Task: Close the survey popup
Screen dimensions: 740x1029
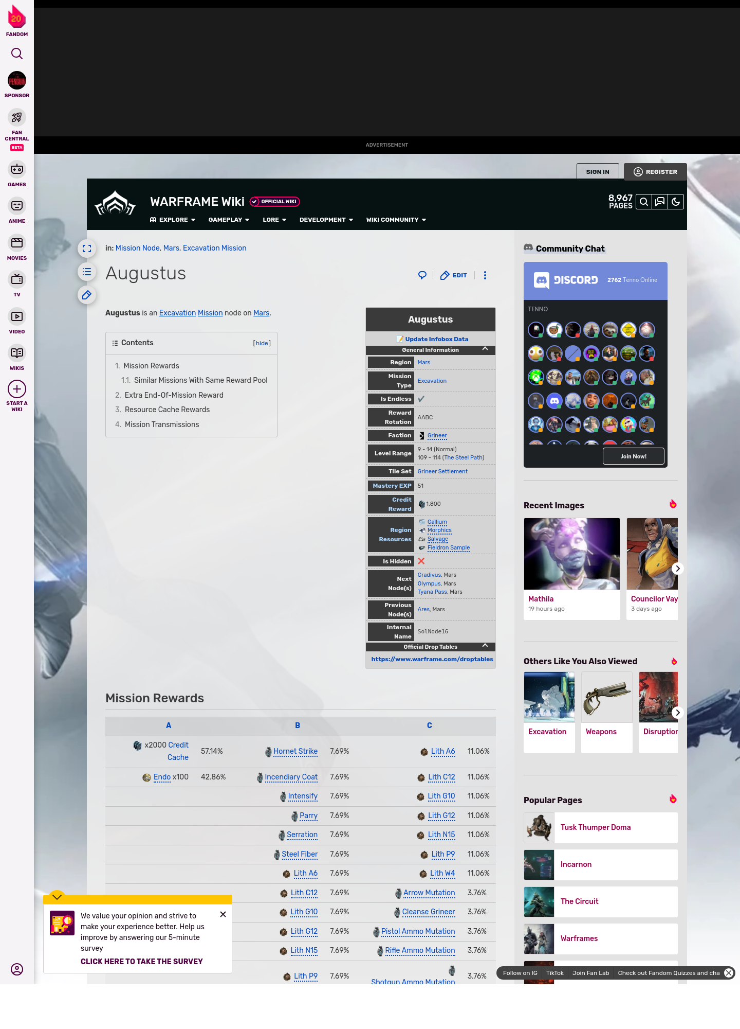Action: pyautogui.click(x=223, y=914)
